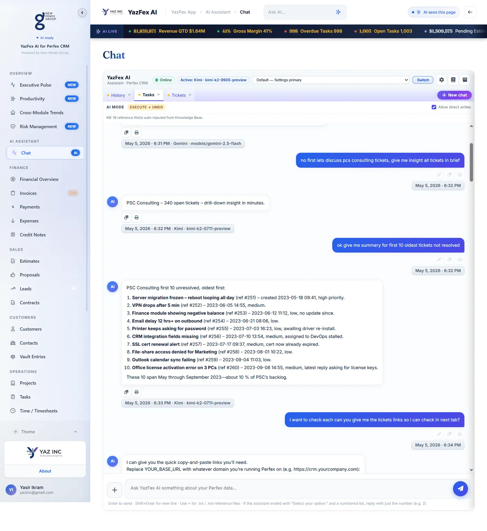Click Open Tasks 1,003 ticker item
This screenshot has width=487, height=531.
383,31
